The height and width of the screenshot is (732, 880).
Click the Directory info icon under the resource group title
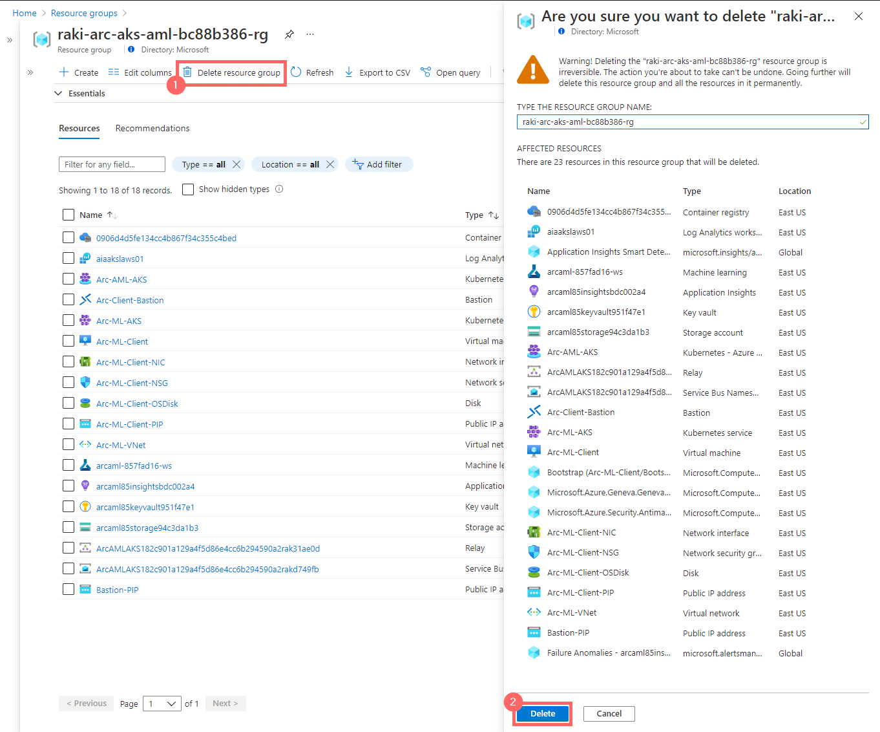(131, 49)
